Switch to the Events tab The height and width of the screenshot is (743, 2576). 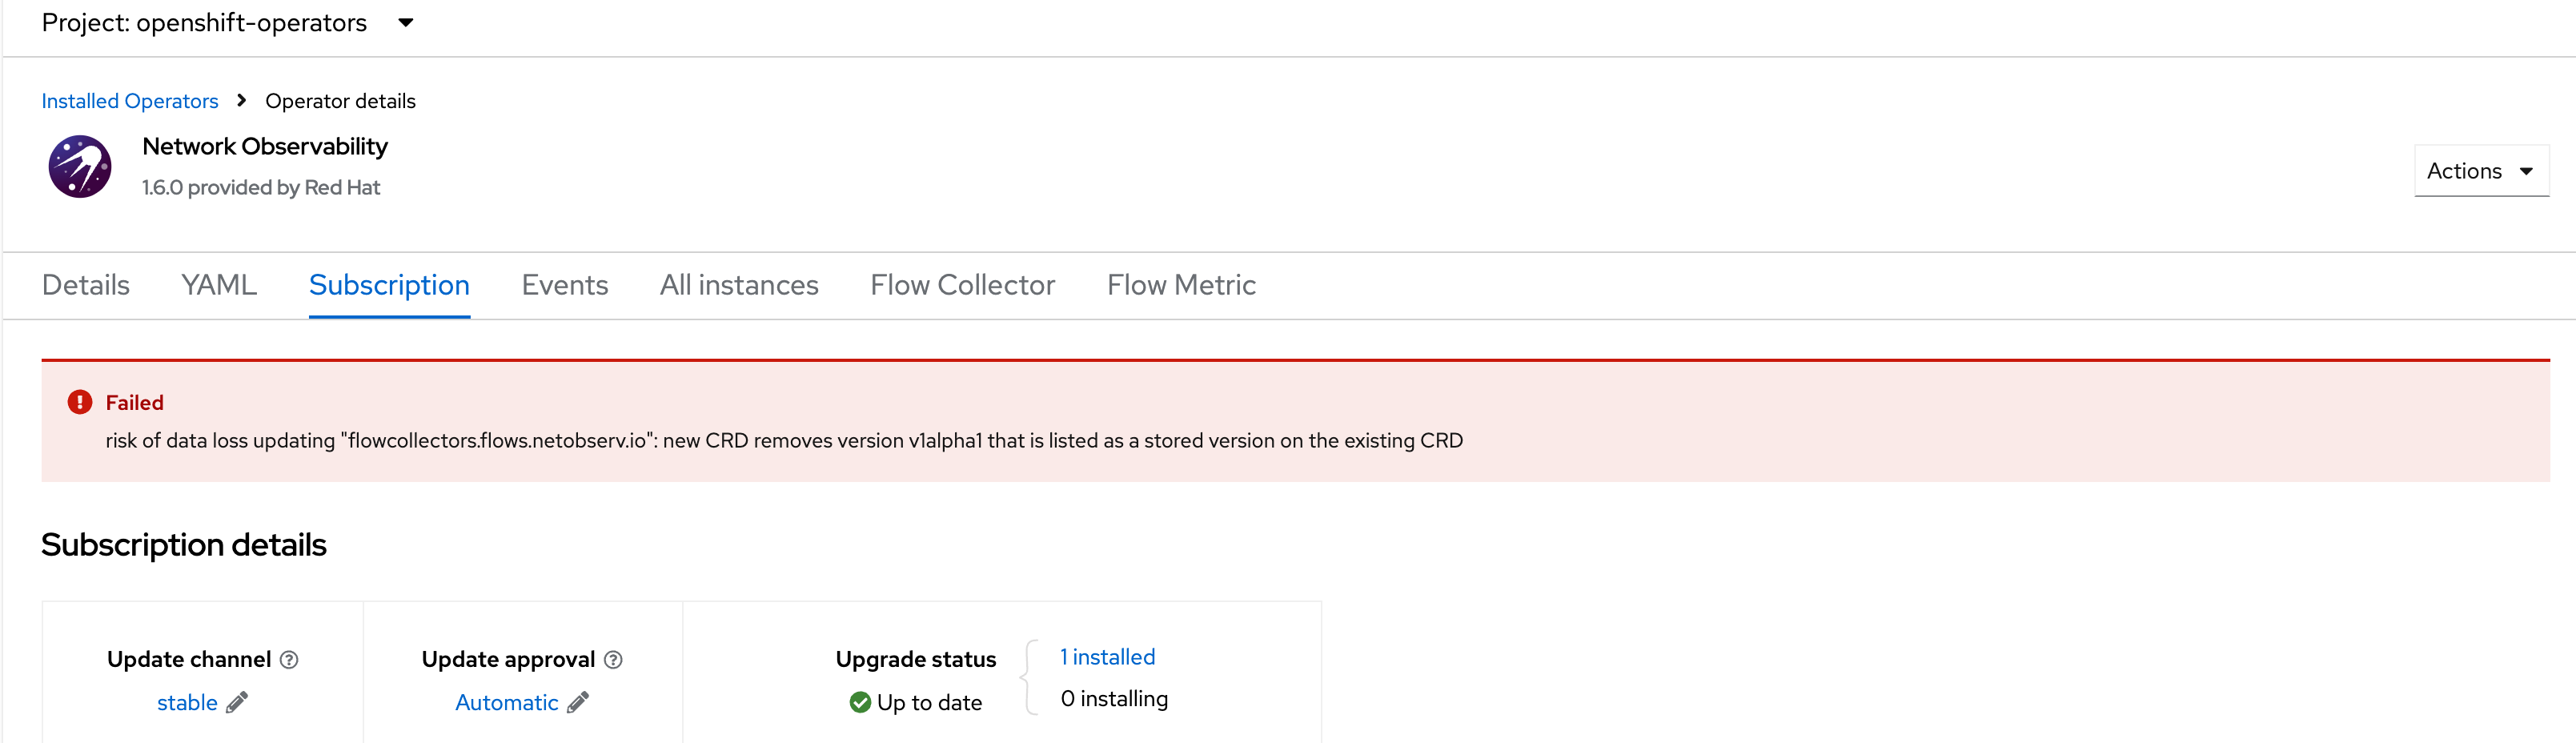pos(564,285)
